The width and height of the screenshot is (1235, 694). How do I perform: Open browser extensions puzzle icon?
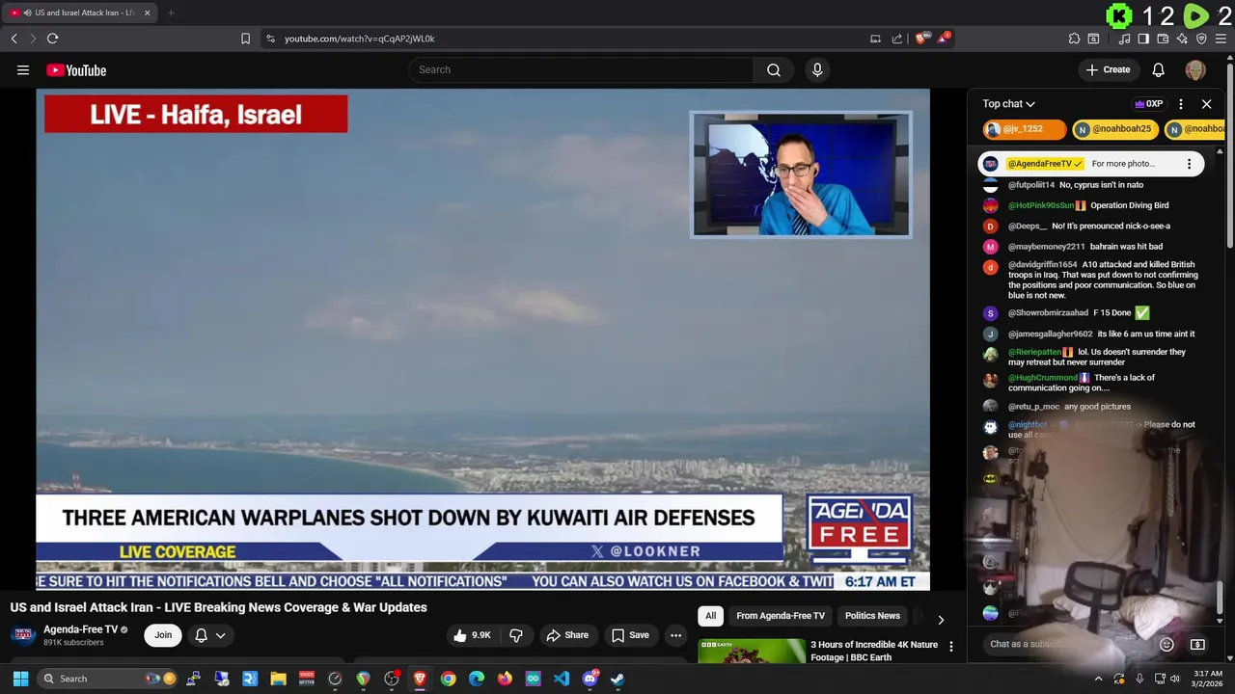pyautogui.click(x=1074, y=39)
